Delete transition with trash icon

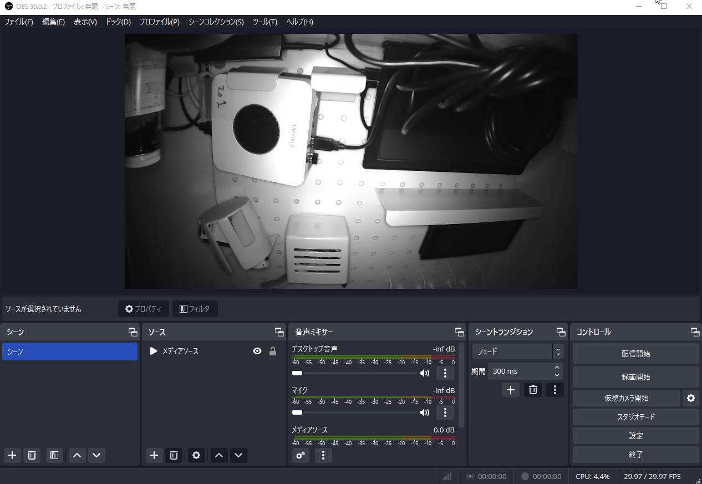(533, 390)
